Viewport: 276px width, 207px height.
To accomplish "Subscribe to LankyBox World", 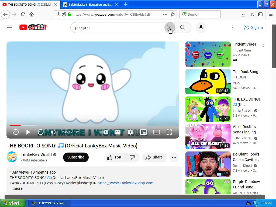I will tap(76, 157).
